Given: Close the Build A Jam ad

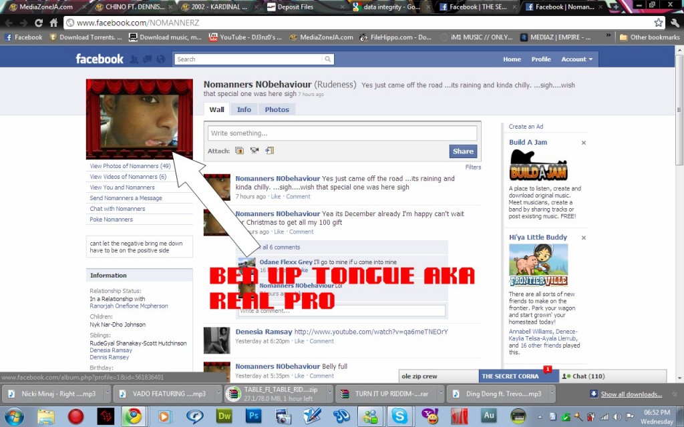Looking at the screenshot, I should pos(583,143).
